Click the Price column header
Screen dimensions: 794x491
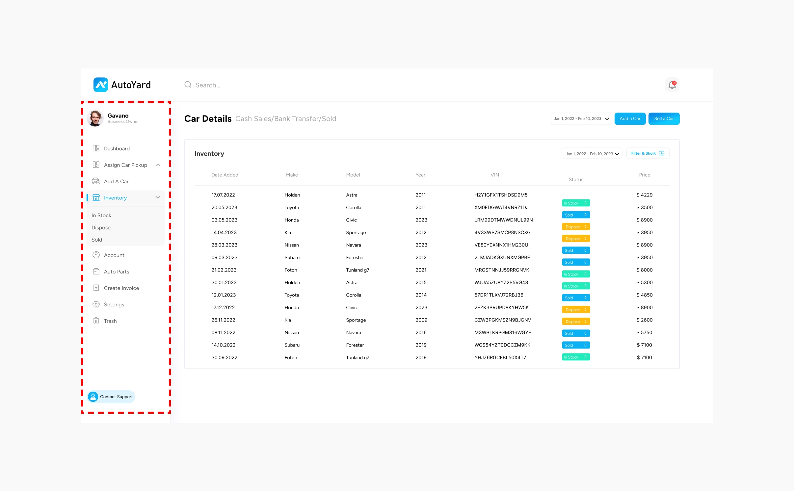tap(645, 175)
